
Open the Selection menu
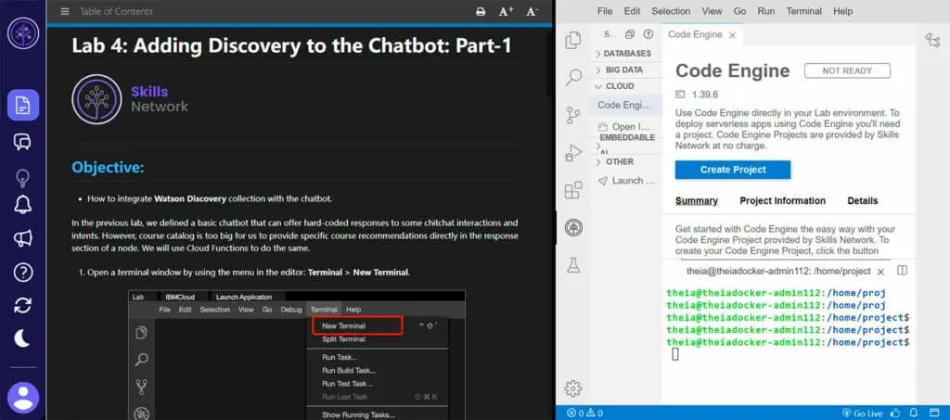pos(671,11)
